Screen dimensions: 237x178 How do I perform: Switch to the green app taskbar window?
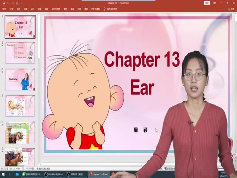click(32, 174)
